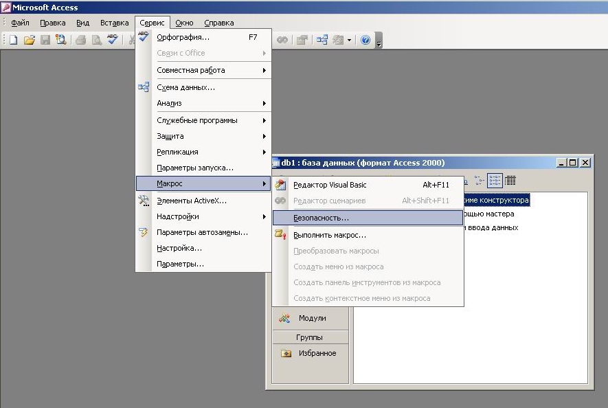Image resolution: width=608 pixels, height=408 pixels.
Task: Click the Print Preview toolbar icon
Action: point(97,40)
